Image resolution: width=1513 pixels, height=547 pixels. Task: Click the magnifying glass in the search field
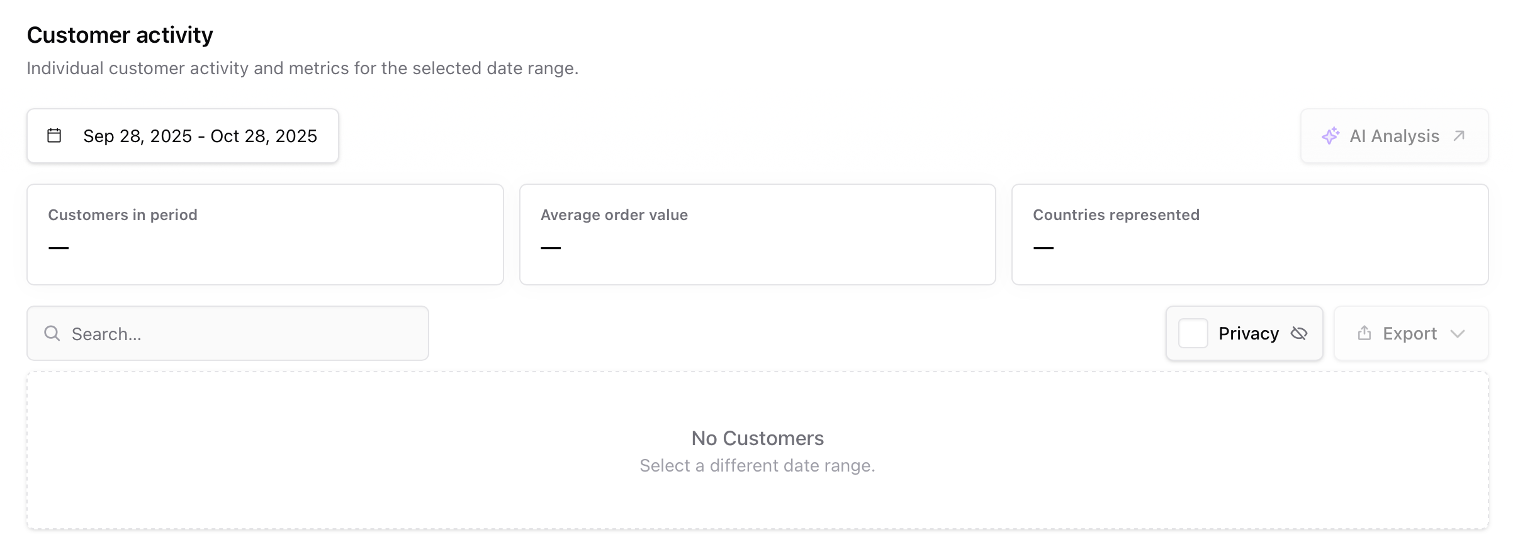[x=52, y=333]
